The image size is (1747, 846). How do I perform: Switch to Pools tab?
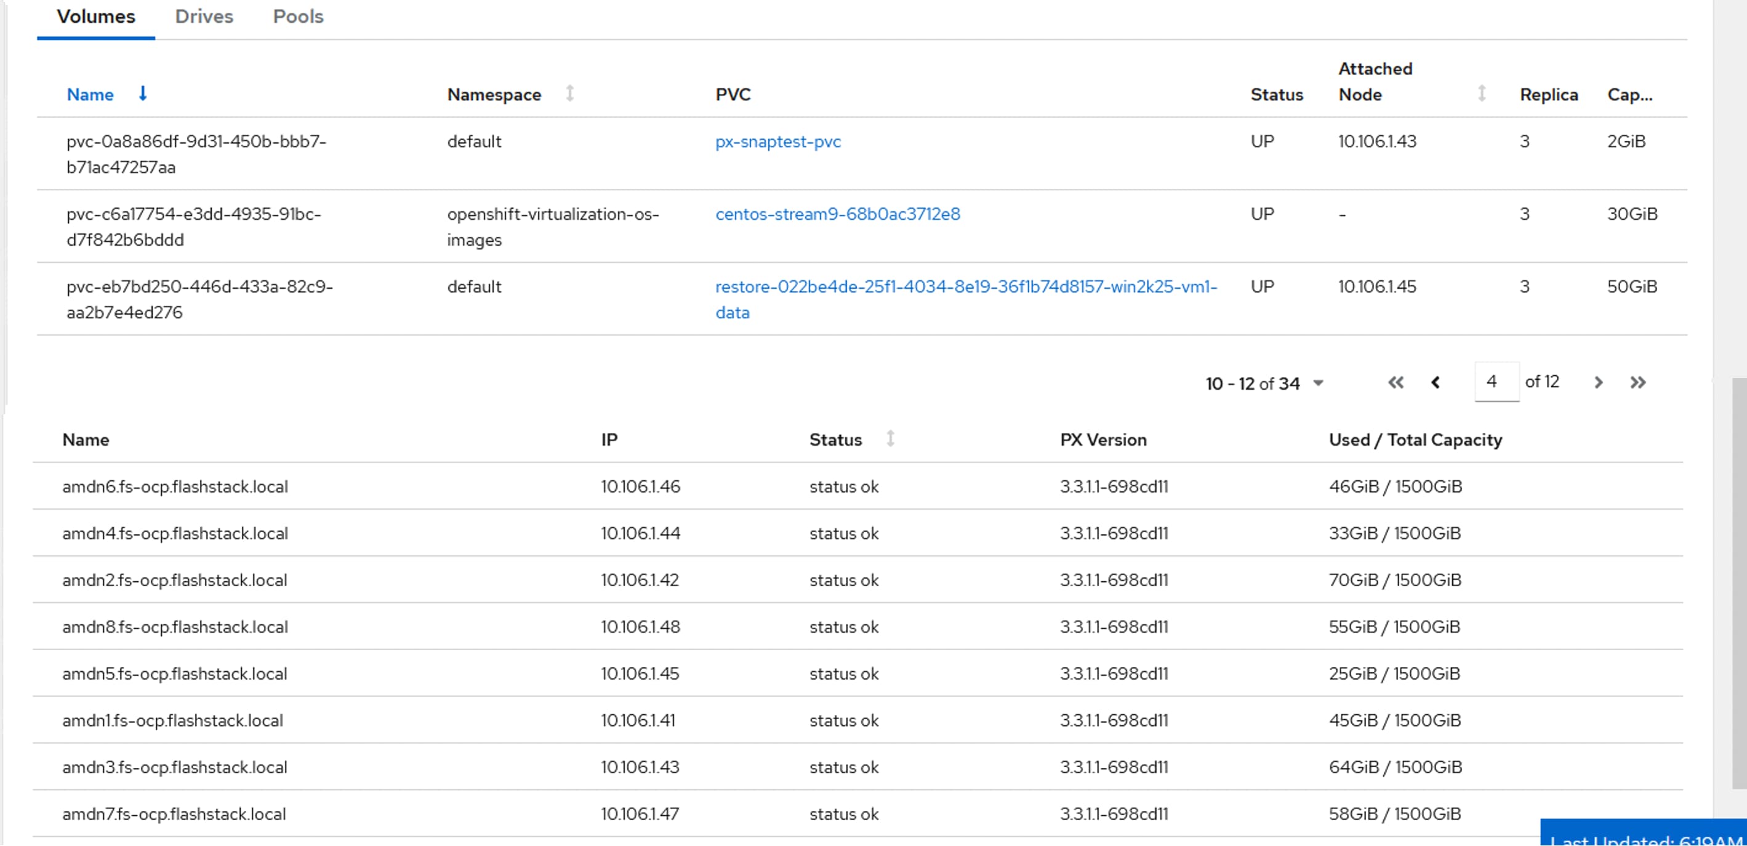[298, 16]
